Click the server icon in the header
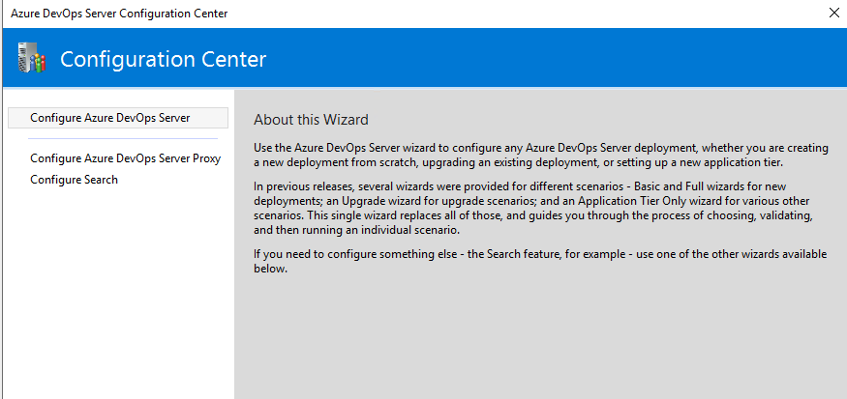Screen dimensions: 847x399 pos(31,58)
